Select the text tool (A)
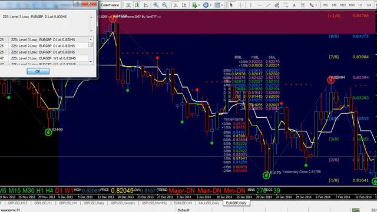The width and height of the screenshot is (377, 212). tap(295, 5)
